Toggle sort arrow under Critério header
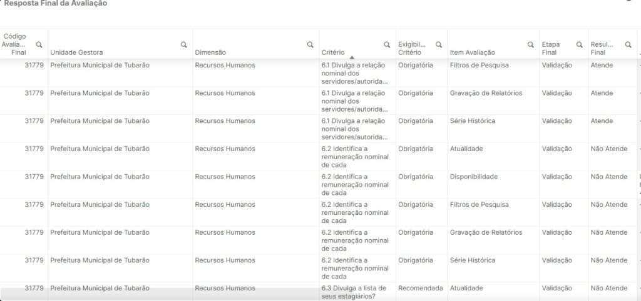Screen dimensions: 641x301 (x=352, y=57)
